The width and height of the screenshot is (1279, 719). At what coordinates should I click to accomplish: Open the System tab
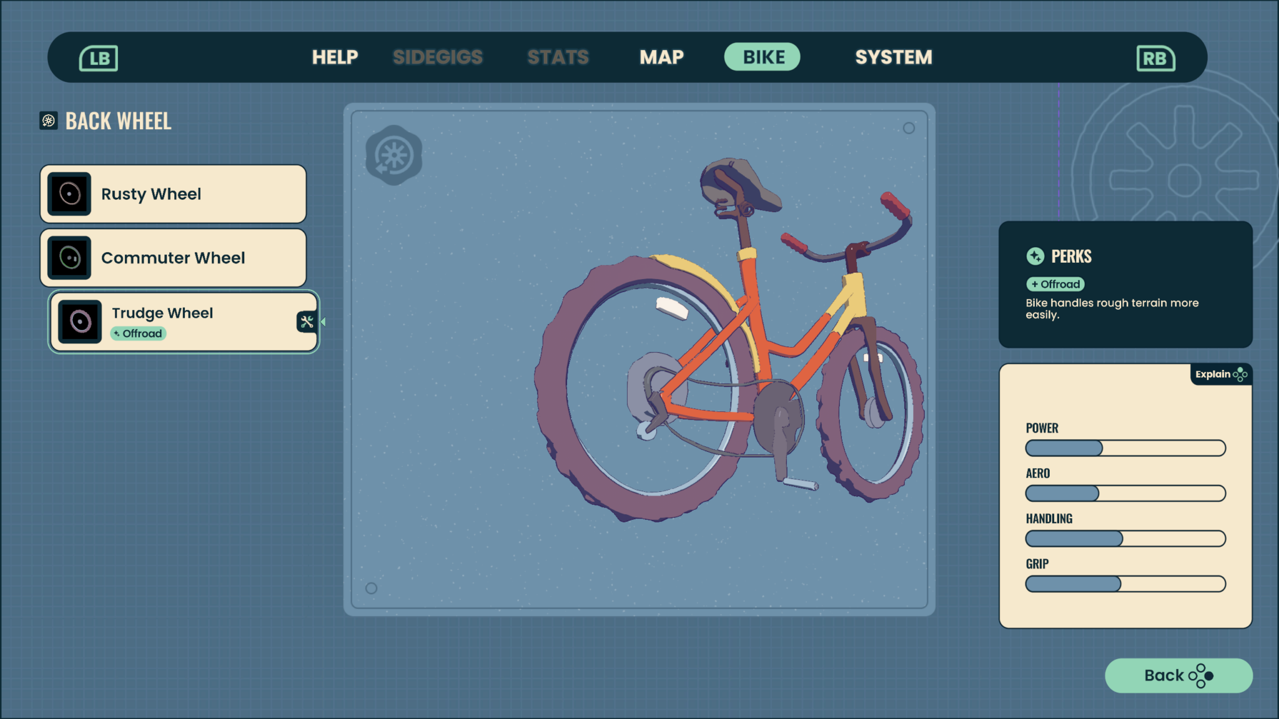coord(893,57)
